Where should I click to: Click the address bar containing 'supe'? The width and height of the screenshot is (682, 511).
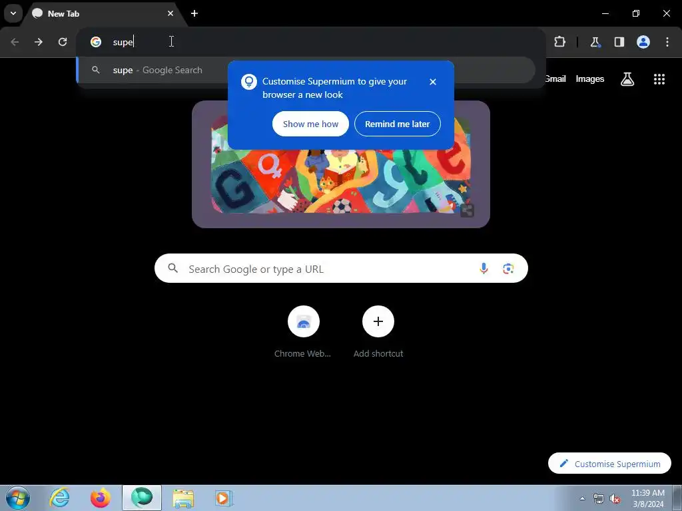click(x=311, y=42)
